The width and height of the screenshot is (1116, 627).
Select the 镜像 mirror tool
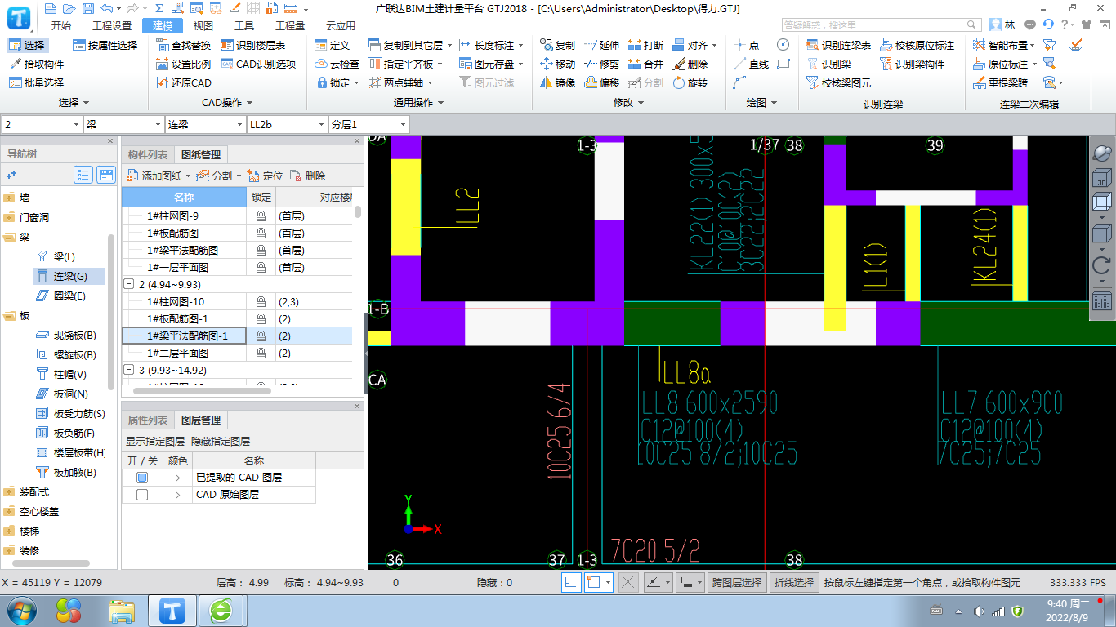click(x=558, y=82)
